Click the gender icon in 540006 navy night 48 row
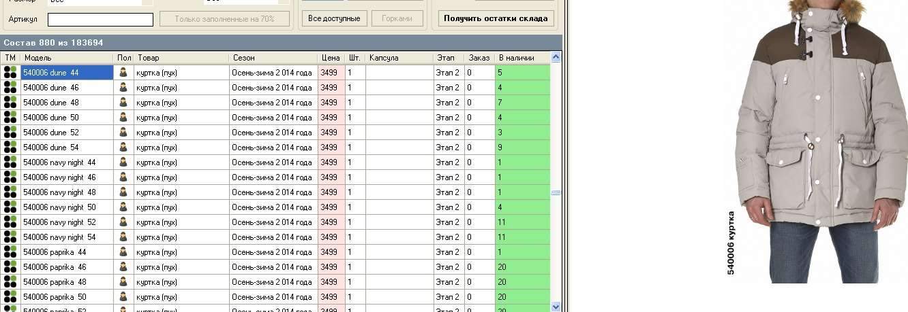The image size is (908, 312). [x=123, y=192]
